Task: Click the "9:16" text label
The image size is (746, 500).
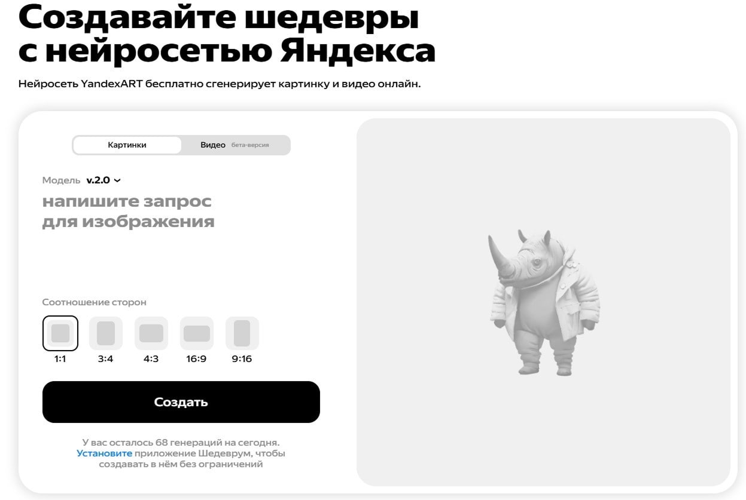Action: pos(242,359)
